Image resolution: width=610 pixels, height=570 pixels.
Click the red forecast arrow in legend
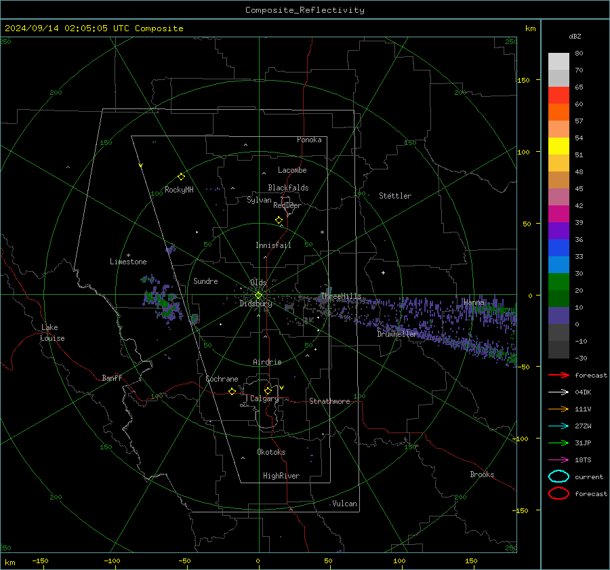pos(558,375)
